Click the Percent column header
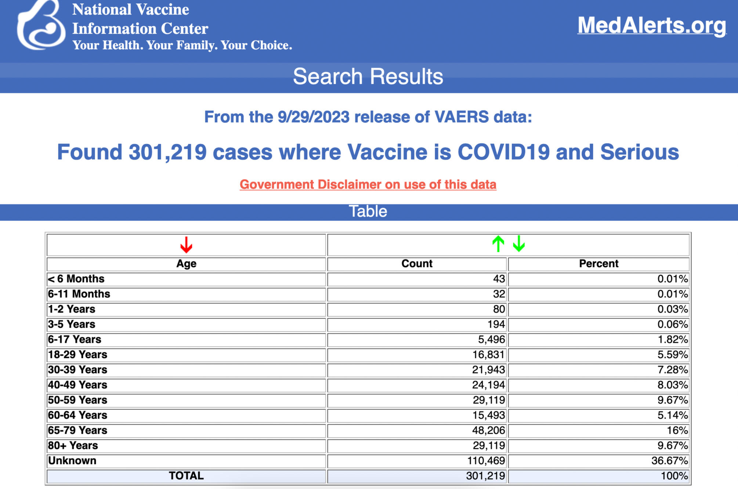The height and width of the screenshot is (489, 738). coord(598,264)
